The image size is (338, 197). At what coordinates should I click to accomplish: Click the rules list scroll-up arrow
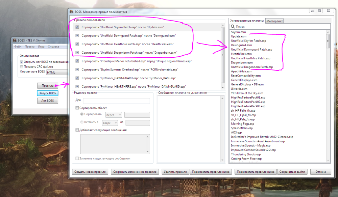pos(223,25)
